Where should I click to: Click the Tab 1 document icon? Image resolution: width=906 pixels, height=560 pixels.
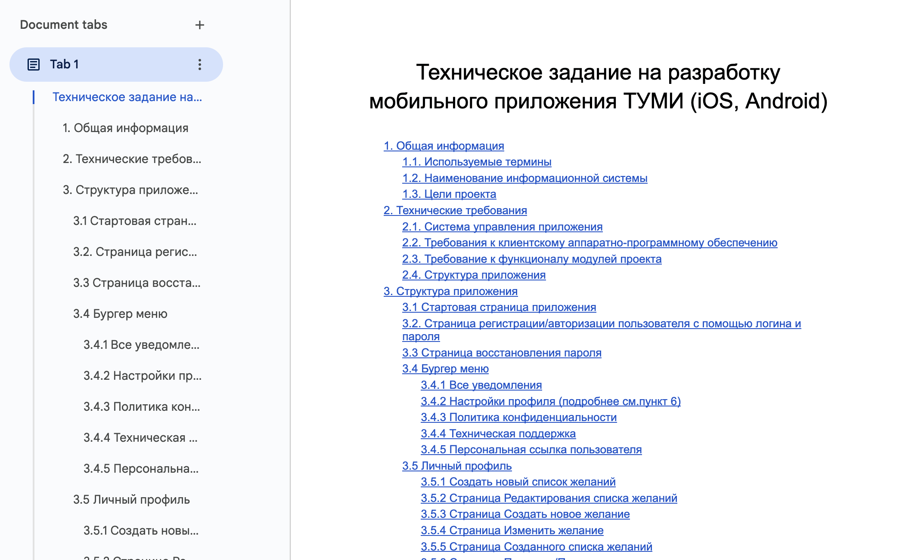[x=34, y=65]
